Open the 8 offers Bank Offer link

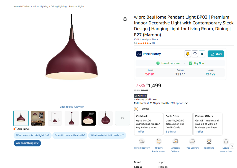coord(171,132)
